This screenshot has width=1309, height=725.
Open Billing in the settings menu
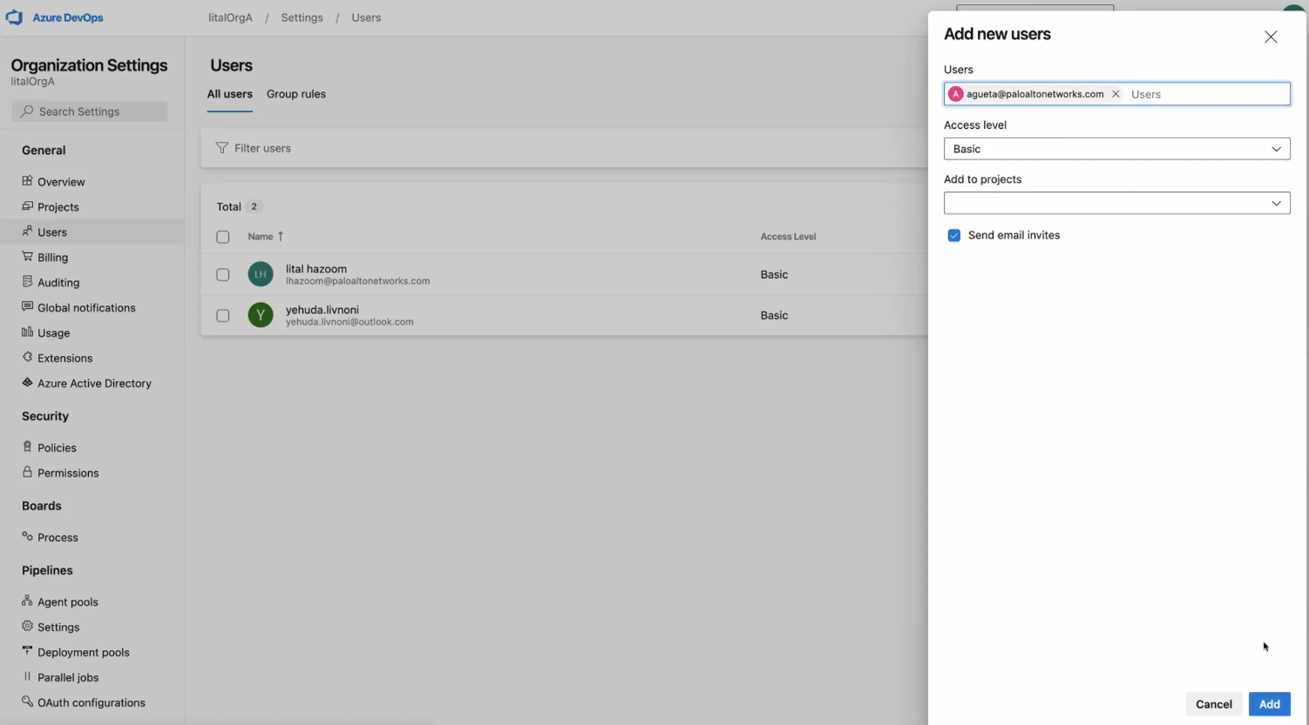(x=52, y=258)
